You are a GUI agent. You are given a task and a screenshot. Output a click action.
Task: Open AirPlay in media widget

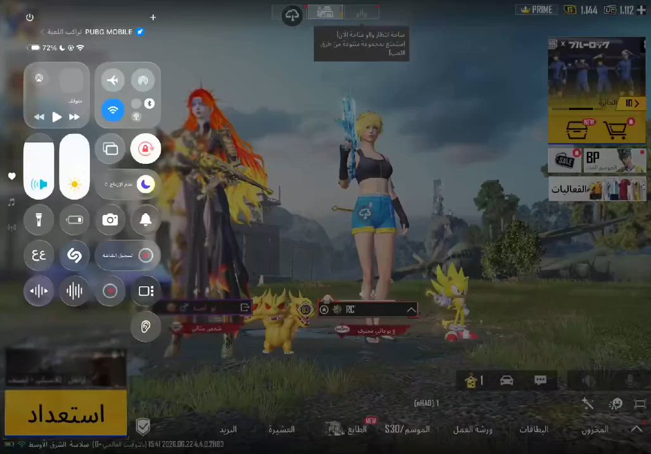pos(39,78)
